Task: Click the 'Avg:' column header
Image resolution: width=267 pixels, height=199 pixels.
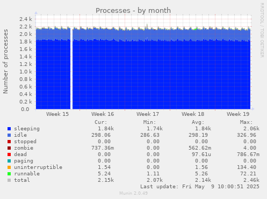Action: 198,122
